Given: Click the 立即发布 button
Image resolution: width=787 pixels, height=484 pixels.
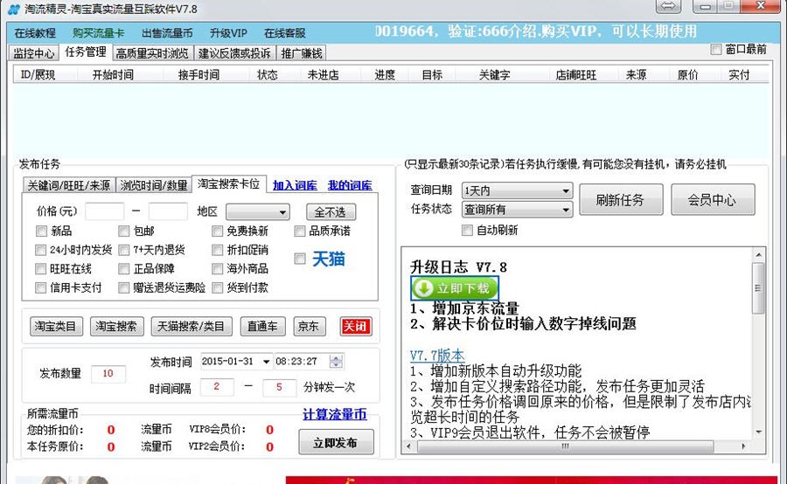Looking at the screenshot, I should (336, 442).
